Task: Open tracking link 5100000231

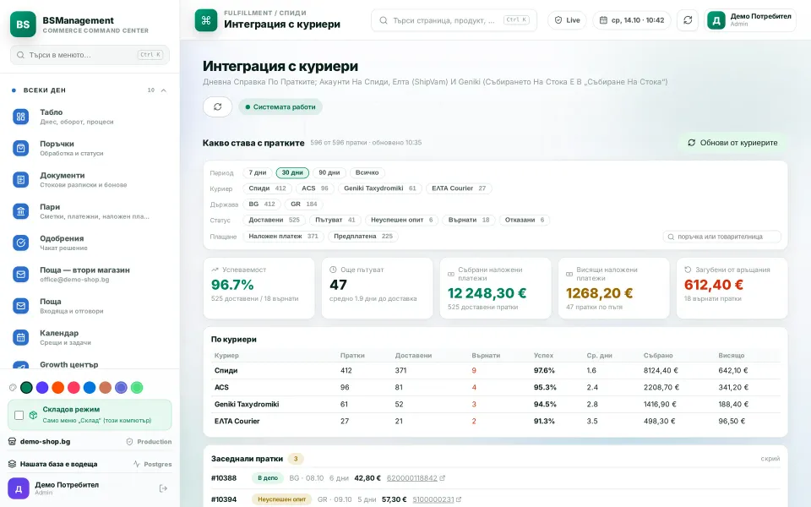Action: 433,499
